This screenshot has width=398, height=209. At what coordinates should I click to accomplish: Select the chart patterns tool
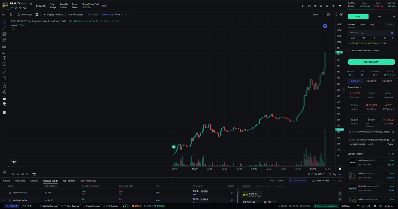(4, 40)
